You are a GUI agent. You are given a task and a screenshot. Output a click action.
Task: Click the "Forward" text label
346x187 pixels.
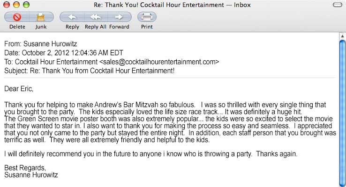pyautogui.click(x=119, y=27)
